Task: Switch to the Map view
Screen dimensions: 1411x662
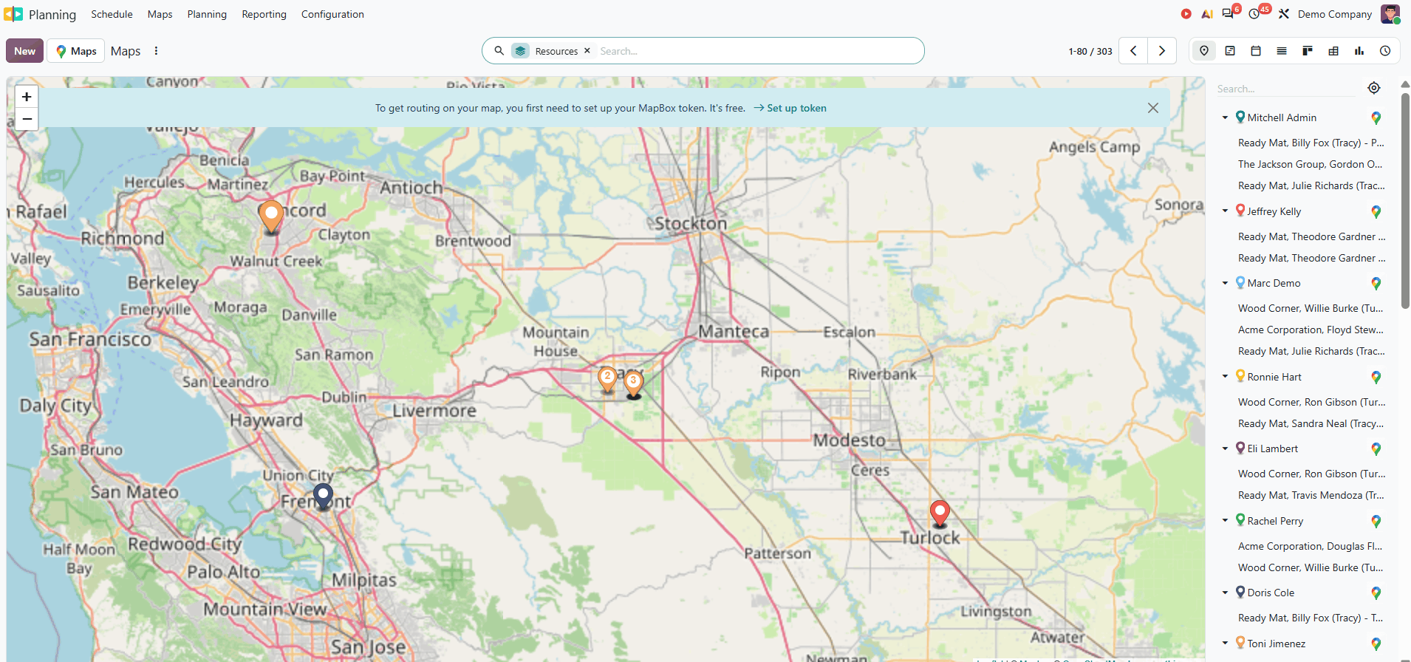Action: tap(1204, 51)
